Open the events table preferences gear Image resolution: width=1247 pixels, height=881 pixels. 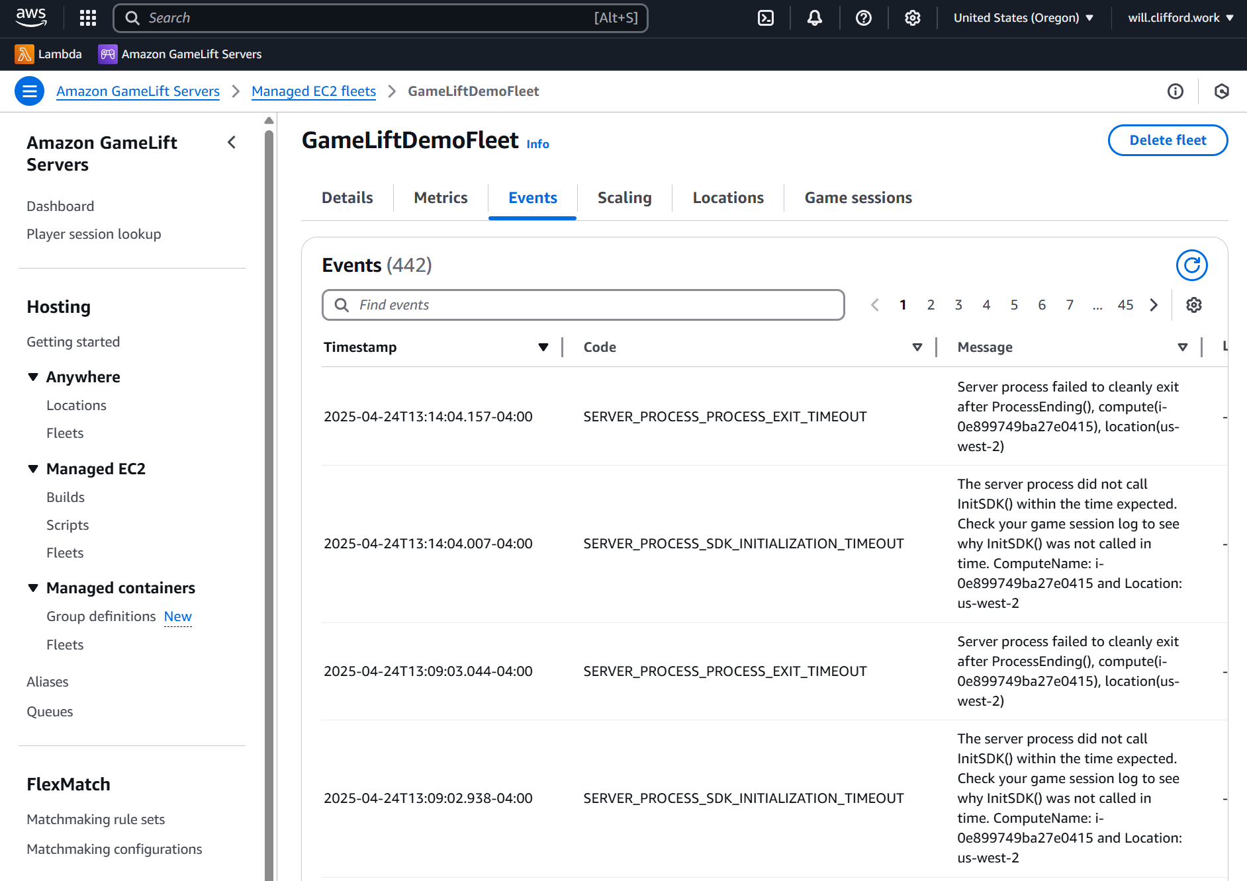(1193, 305)
